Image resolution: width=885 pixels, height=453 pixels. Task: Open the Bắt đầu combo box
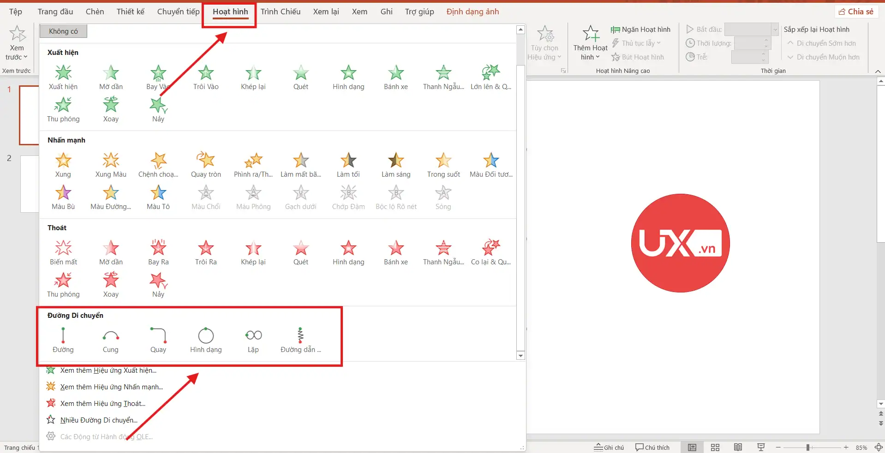[x=751, y=30]
